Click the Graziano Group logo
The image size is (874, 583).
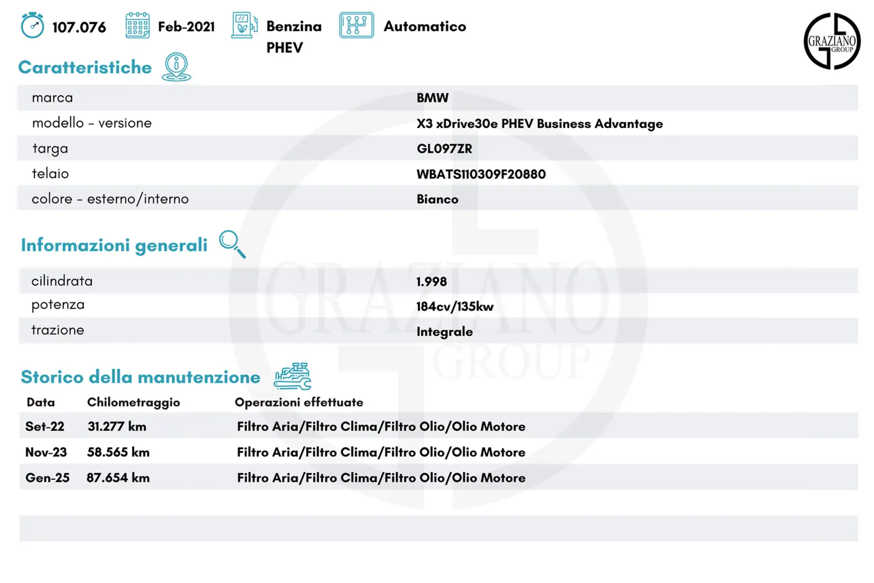click(x=831, y=41)
